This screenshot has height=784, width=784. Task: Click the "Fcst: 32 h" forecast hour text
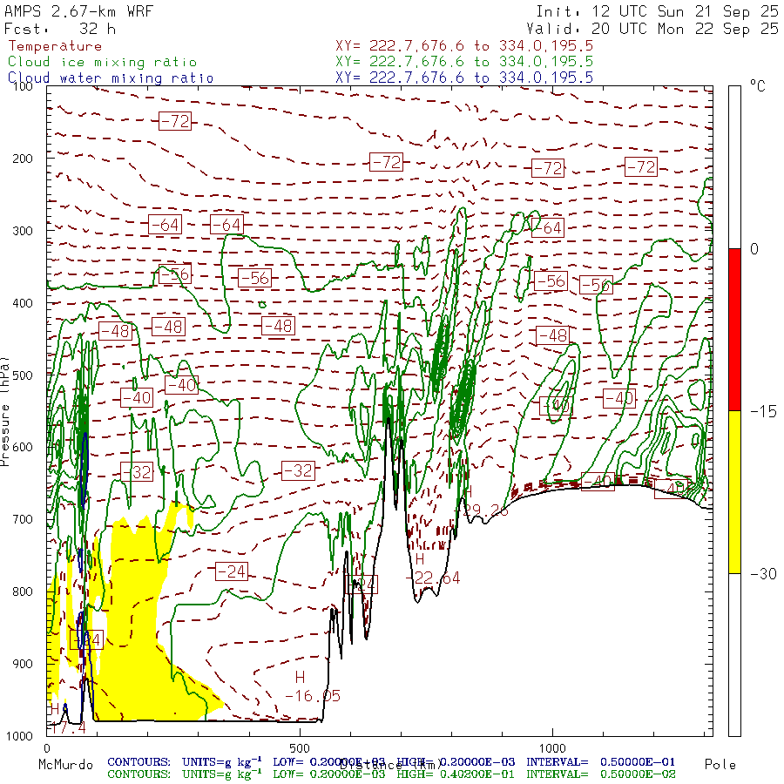coord(60,29)
